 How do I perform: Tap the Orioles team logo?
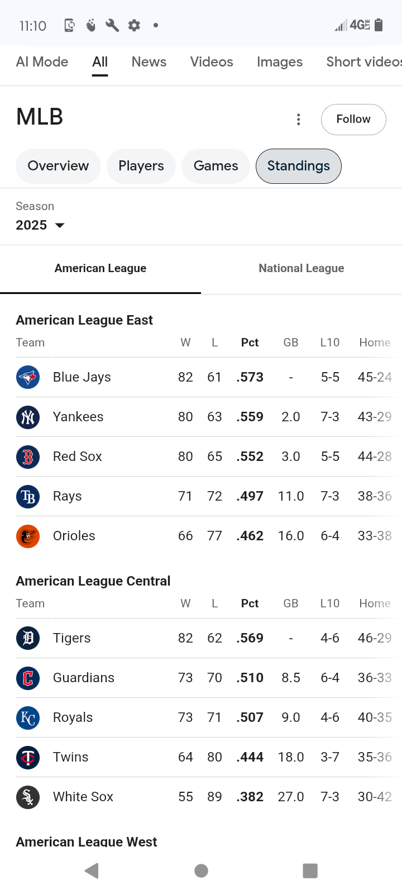[x=28, y=536]
